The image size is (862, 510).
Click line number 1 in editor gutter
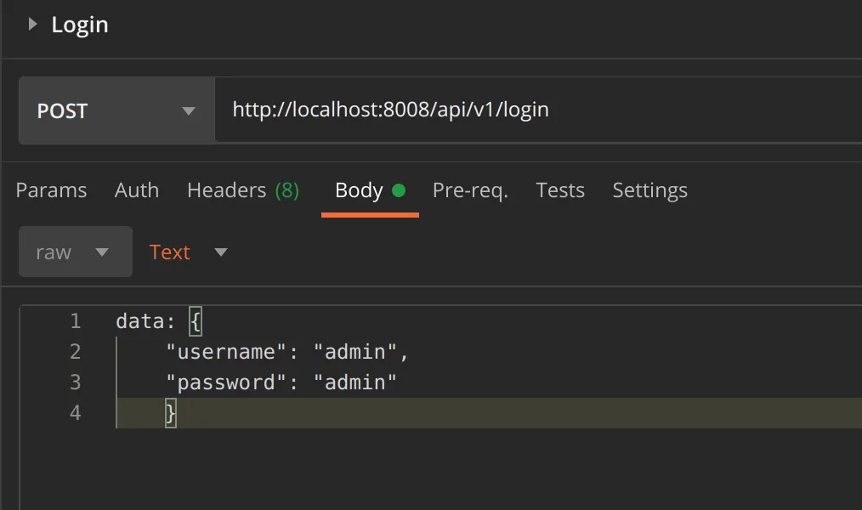tap(76, 321)
